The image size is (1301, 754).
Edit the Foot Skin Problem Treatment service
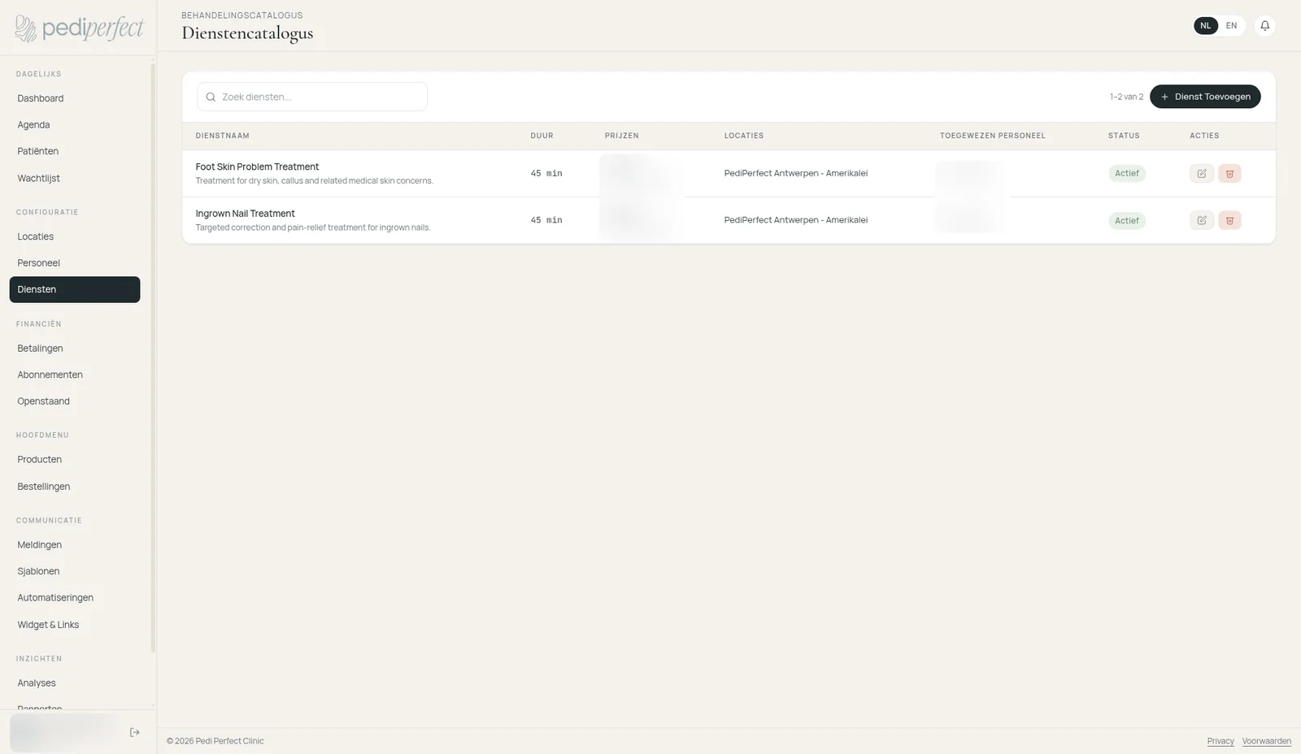click(1201, 173)
